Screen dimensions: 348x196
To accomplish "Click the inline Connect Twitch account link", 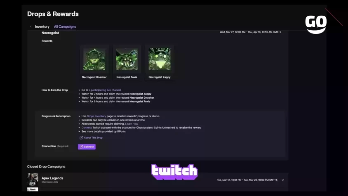I will click(x=87, y=128).
